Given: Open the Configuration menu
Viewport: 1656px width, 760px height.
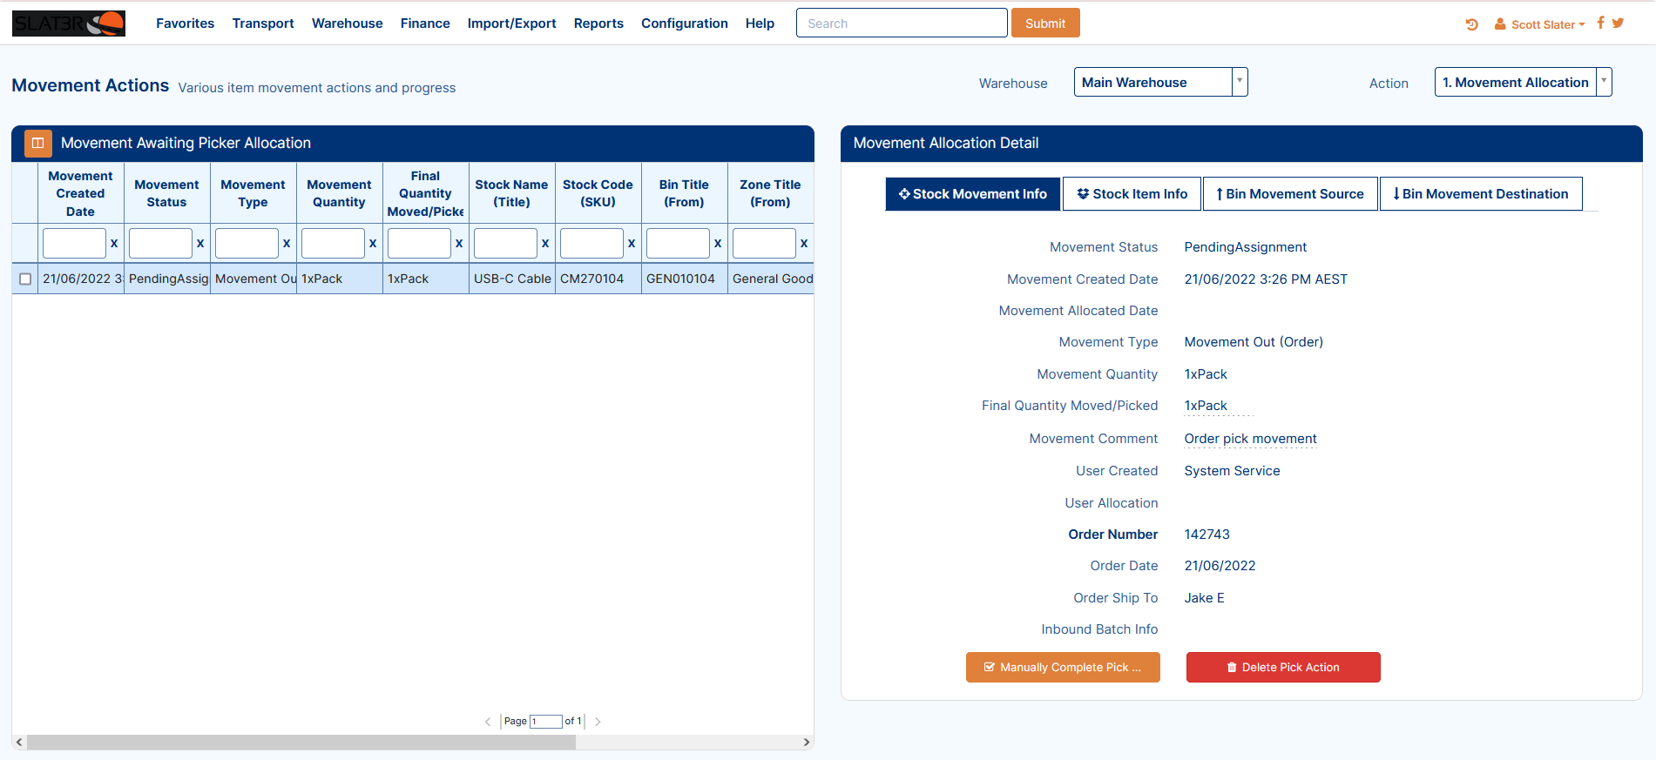Looking at the screenshot, I should click(x=685, y=24).
